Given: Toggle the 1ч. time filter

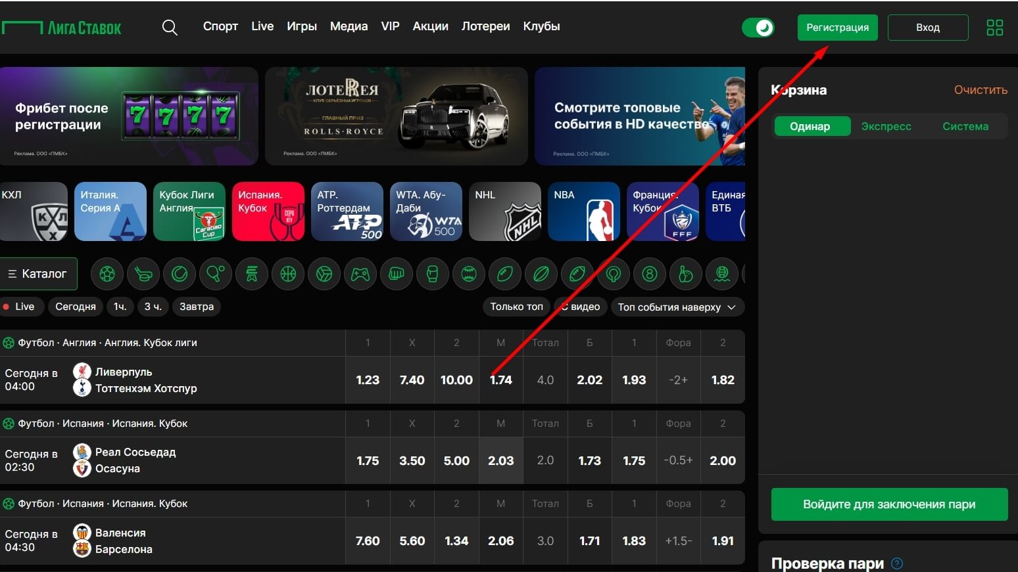Looking at the screenshot, I should (120, 307).
